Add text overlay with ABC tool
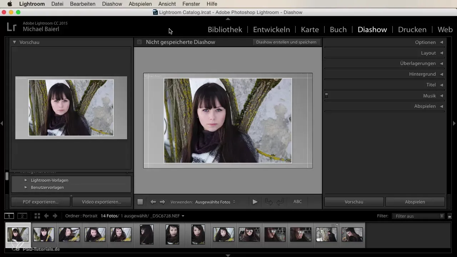 298,202
